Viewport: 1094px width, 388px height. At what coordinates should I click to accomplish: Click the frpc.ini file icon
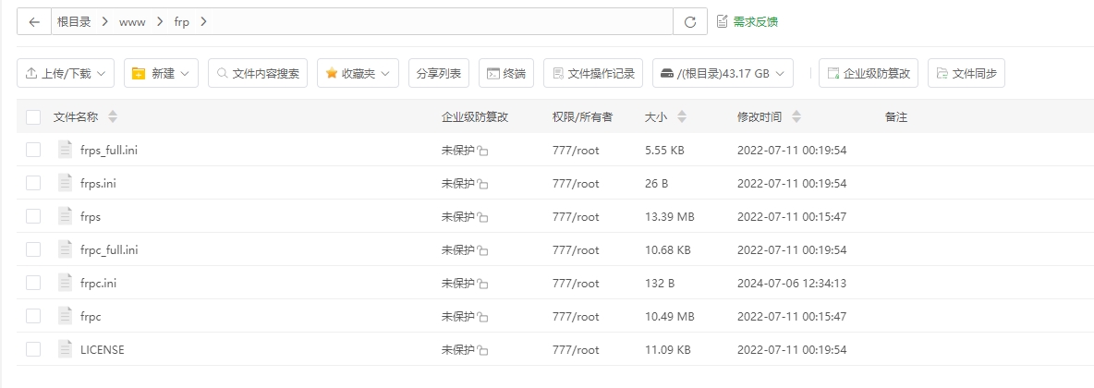coord(66,283)
